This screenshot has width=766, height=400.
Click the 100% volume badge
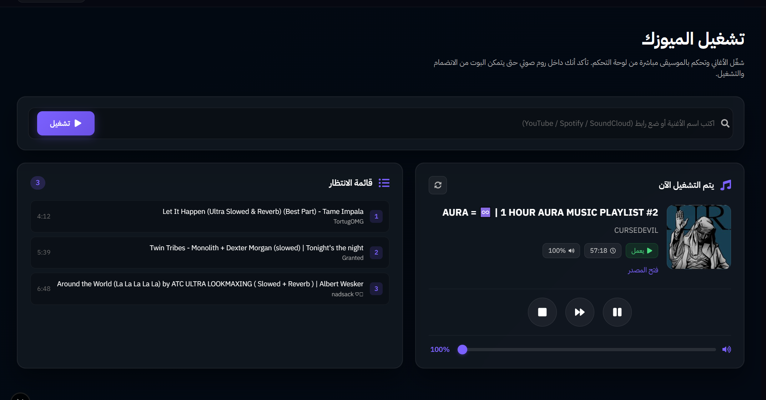(x=561, y=251)
